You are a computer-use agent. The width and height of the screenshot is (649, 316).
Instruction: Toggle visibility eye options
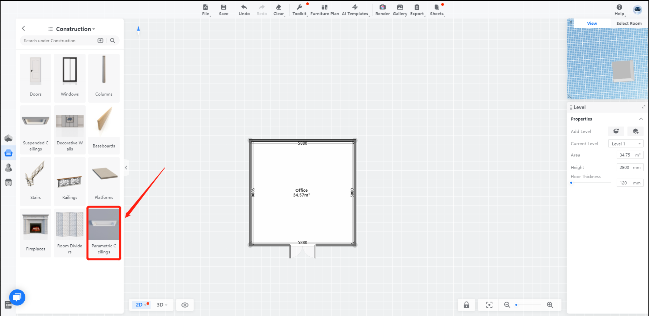[185, 305]
